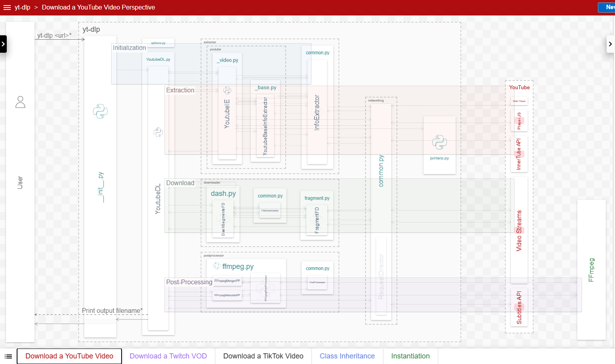Click the ffmpeg.py label
615x364 pixels.
click(x=238, y=266)
